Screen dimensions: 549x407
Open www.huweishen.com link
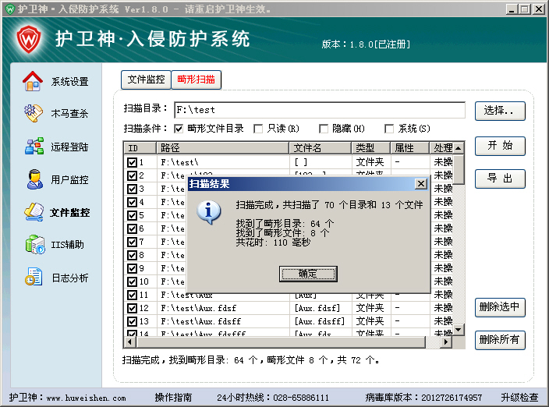[x=86, y=398]
